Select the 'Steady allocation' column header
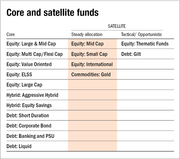The image size is (180, 159). coord(87,34)
